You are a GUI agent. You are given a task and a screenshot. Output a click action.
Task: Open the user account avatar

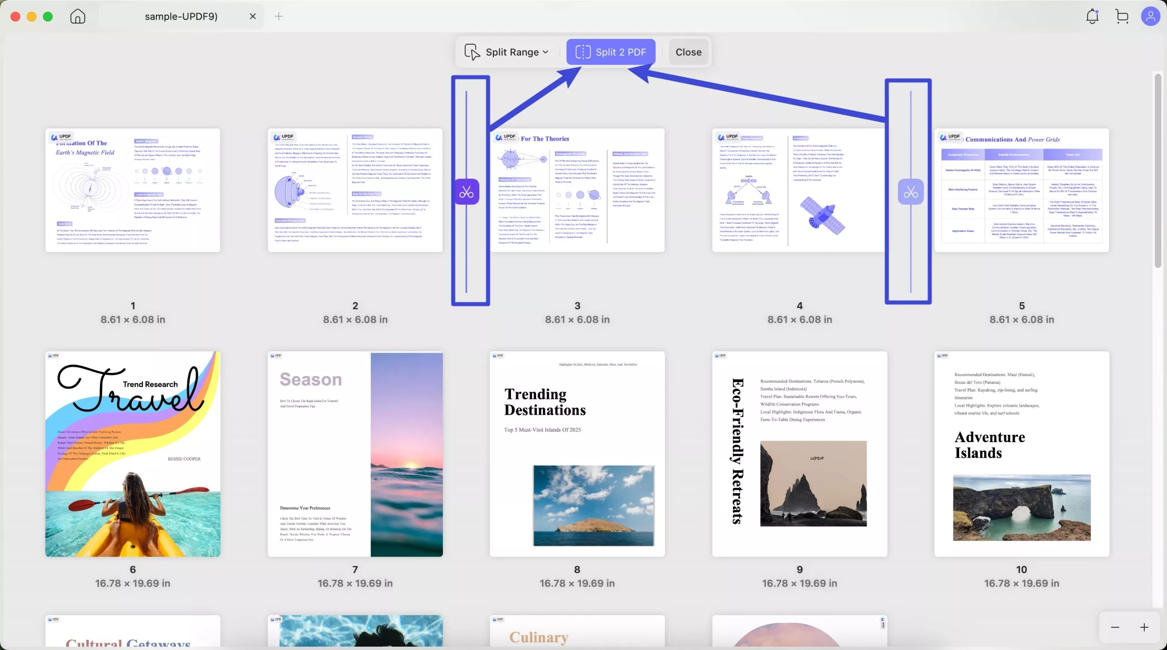click(1150, 16)
